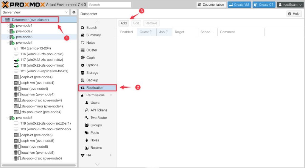Click the container icon for 104 centos-13-204
The width and height of the screenshot is (305, 168).
click(x=16, y=48)
